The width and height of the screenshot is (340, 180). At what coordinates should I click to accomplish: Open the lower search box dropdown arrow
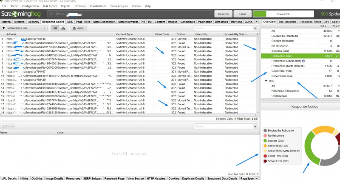pyautogui.click(x=255, y=126)
